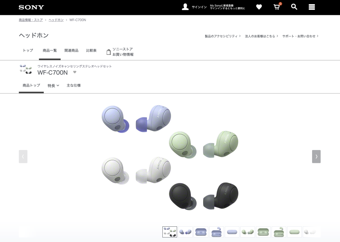Open the shopping cart icon
The height and width of the screenshot is (242, 340).
click(277, 7)
